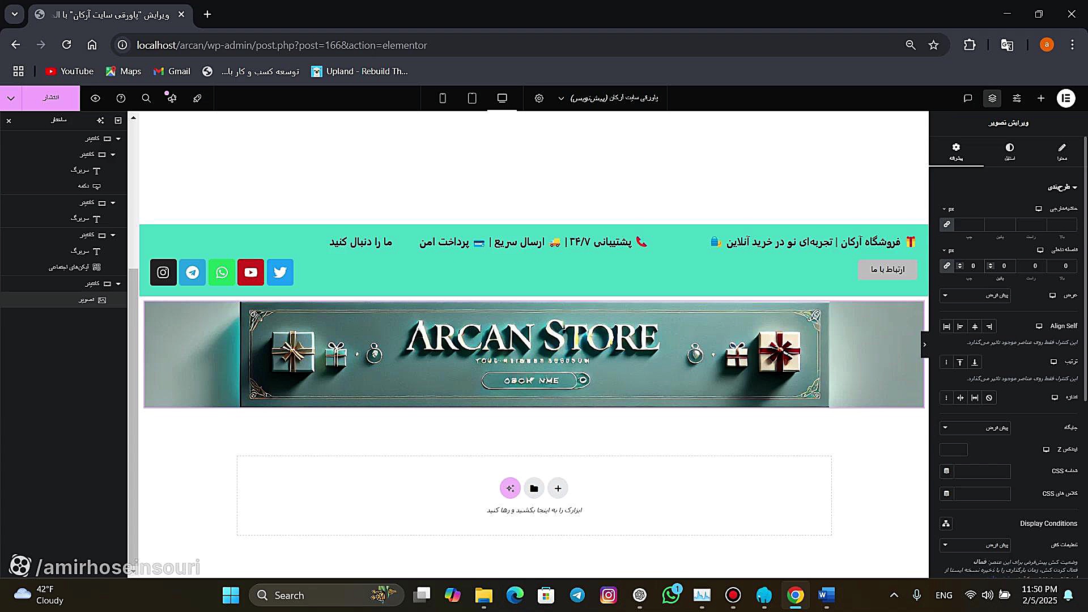The width and height of the screenshot is (1088, 612).
Task: Switch to desktop responsive view
Action: pos(502,98)
